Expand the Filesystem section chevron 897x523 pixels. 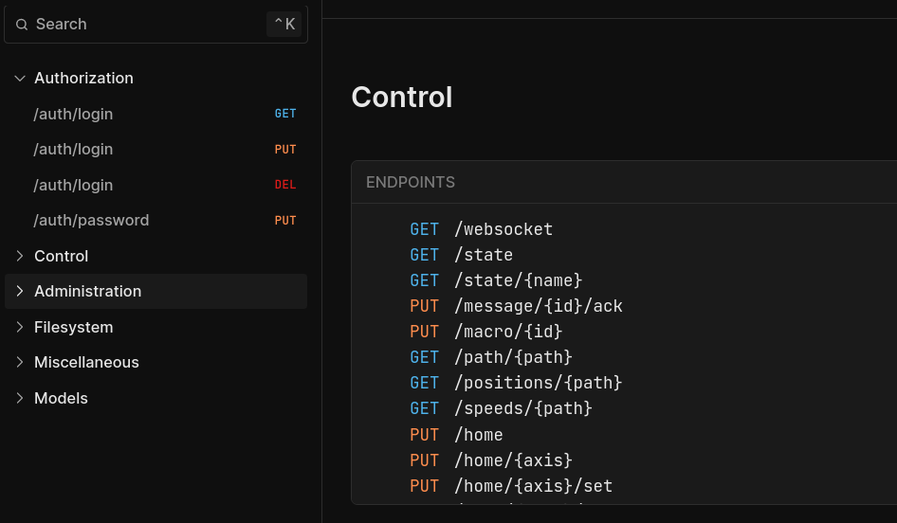click(20, 327)
